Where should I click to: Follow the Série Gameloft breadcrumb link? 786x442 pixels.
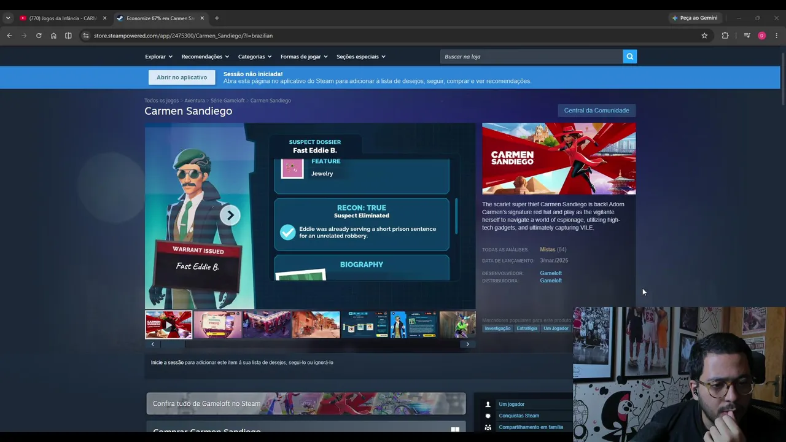tap(227, 101)
